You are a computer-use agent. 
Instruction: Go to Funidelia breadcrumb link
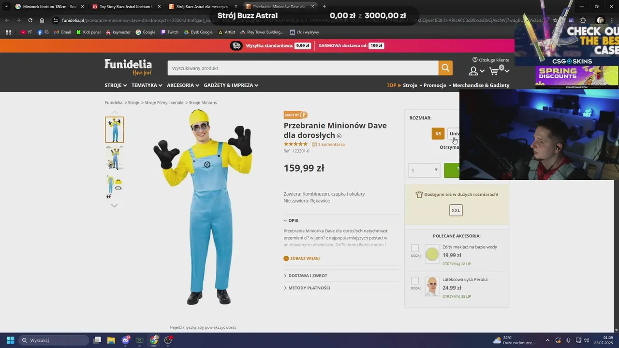pyautogui.click(x=114, y=102)
